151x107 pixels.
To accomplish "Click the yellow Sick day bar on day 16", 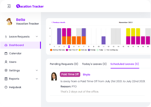I will tap(128, 32).
